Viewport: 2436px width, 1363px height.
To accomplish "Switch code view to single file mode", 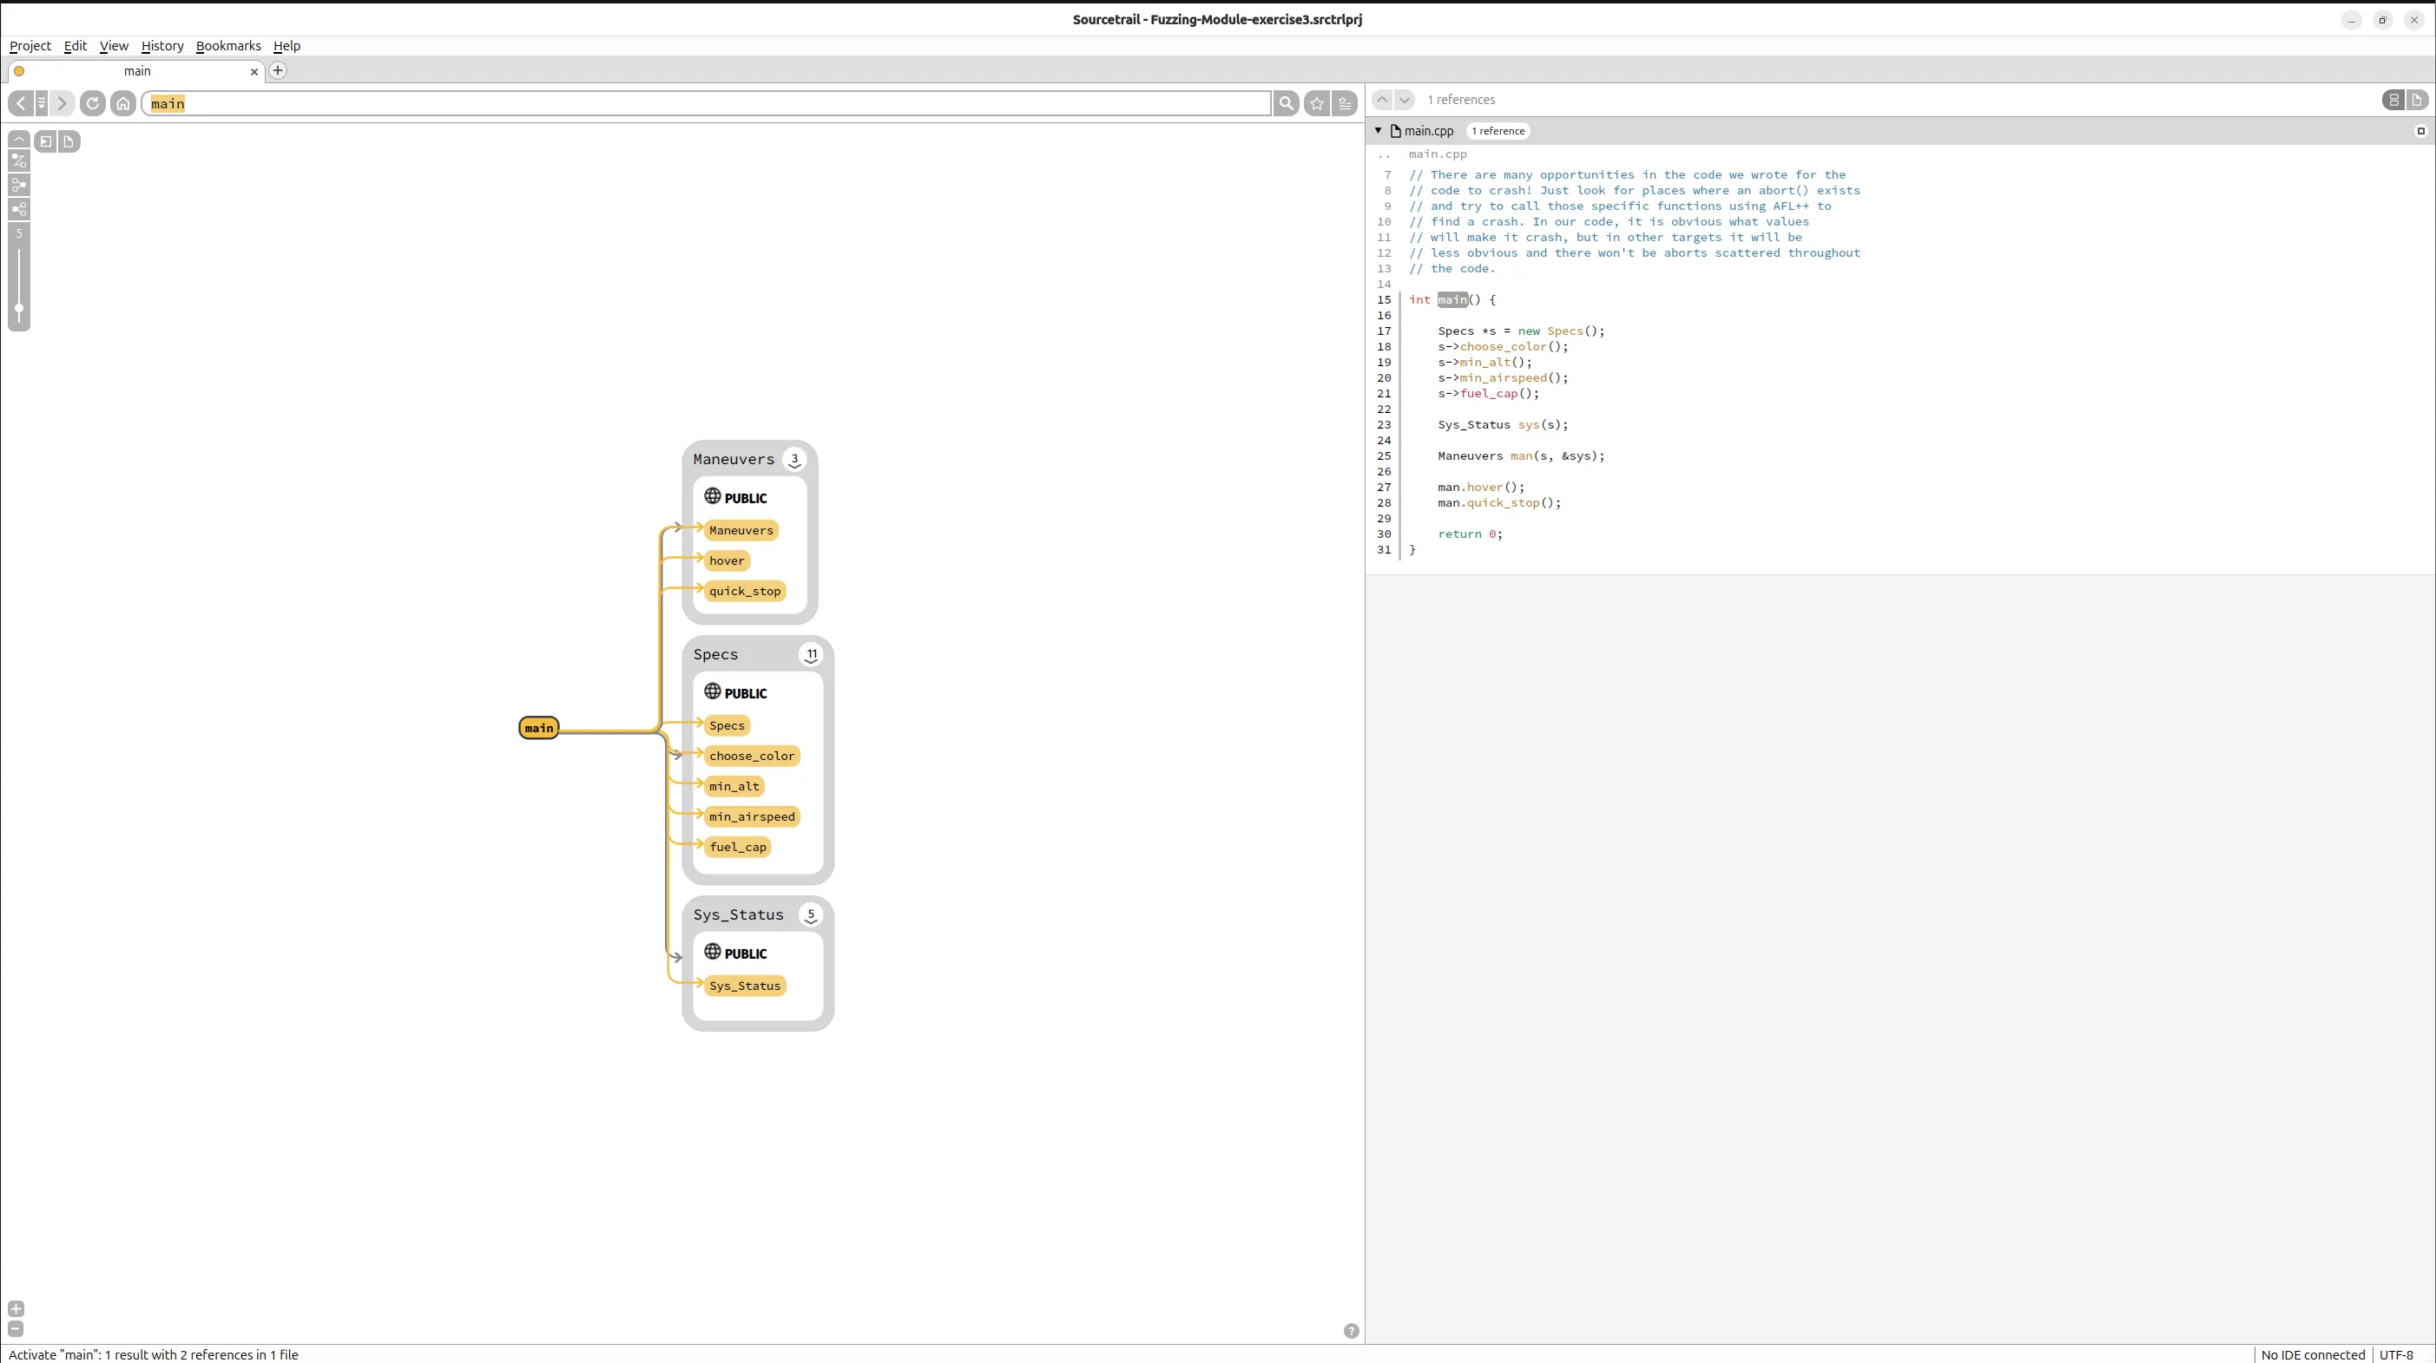I will coord(2418,99).
